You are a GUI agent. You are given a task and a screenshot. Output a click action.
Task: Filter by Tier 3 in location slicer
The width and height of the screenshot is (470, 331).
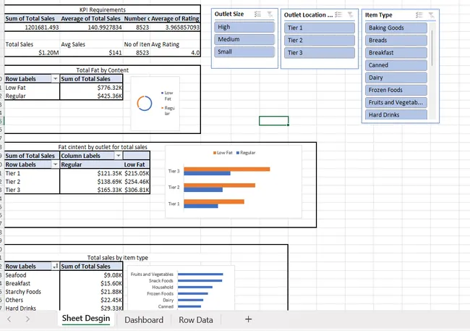coord(320,53)
